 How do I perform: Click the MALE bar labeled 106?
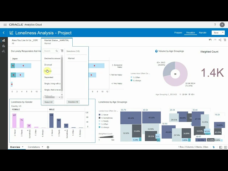(x=51, y=121)
